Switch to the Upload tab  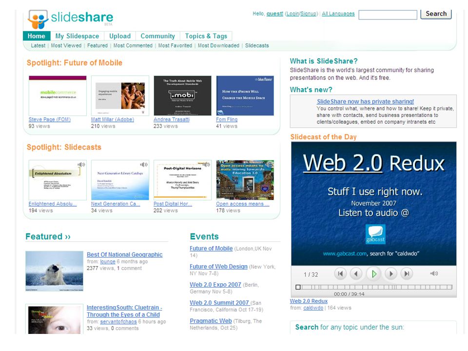[120, 36]
